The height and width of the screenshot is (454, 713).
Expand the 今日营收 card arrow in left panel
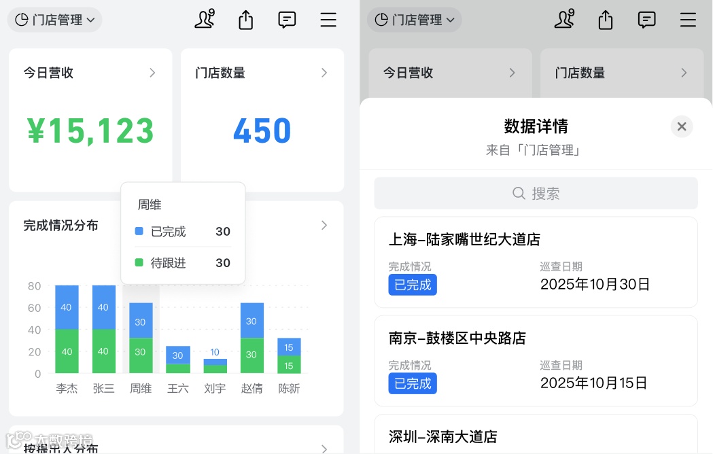click(x=152, y=73)
